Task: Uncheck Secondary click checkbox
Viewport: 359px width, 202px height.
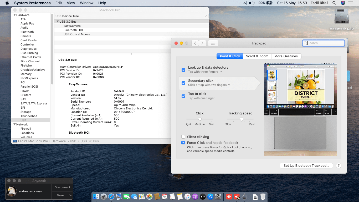Action: 183,83
